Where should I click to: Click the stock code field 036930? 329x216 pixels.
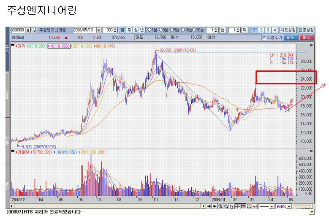[18, 30]
